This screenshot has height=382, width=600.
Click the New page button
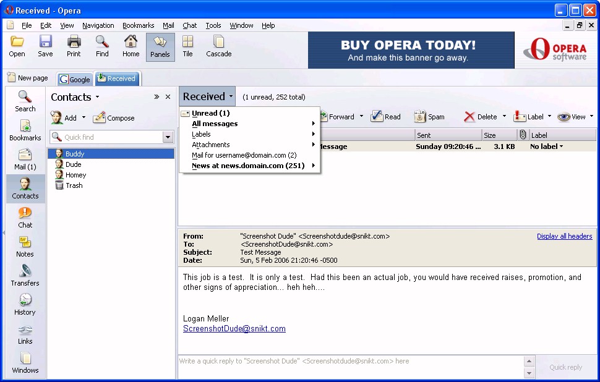click(28, 78)
